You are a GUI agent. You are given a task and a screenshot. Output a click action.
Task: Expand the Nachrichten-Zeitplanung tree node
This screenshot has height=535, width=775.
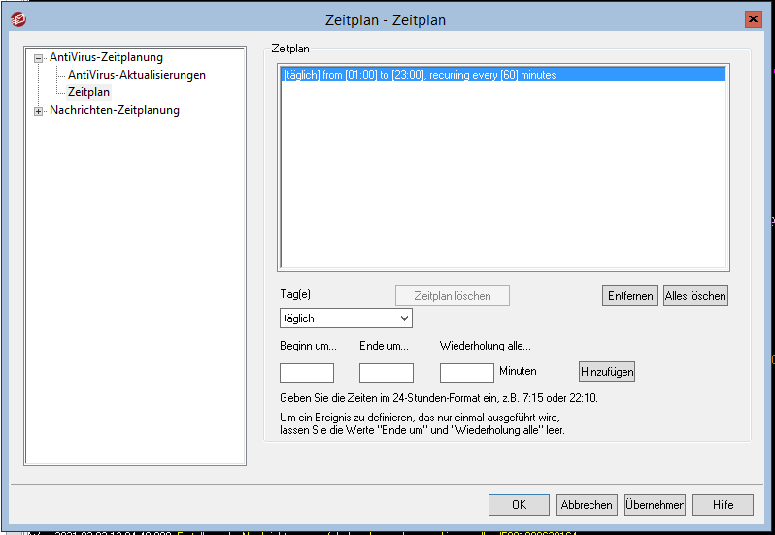[x=39, y=111]
